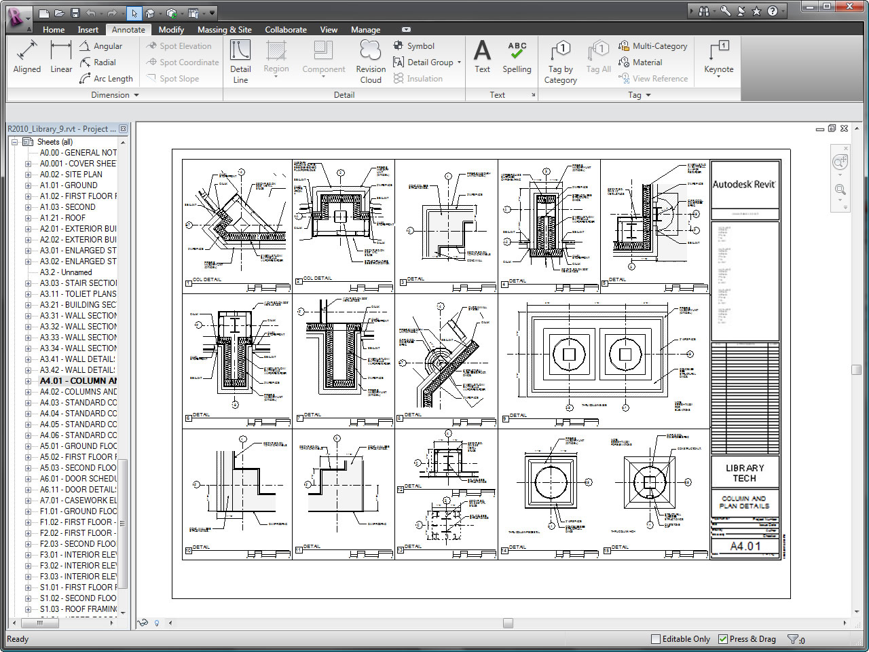The image size is (869, 652).
Task: Switch to the Home ribbon tab
Action: [x=54, y=30]
